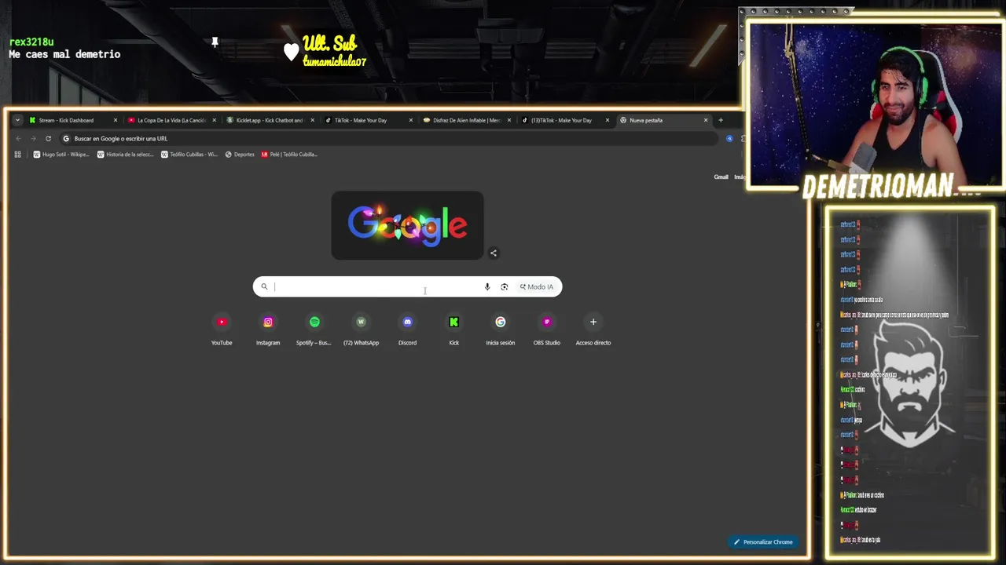Close the Kicklet.app tab

tap(312, 120)
